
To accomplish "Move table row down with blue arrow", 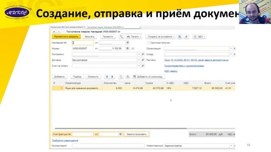I will [112, 77].
